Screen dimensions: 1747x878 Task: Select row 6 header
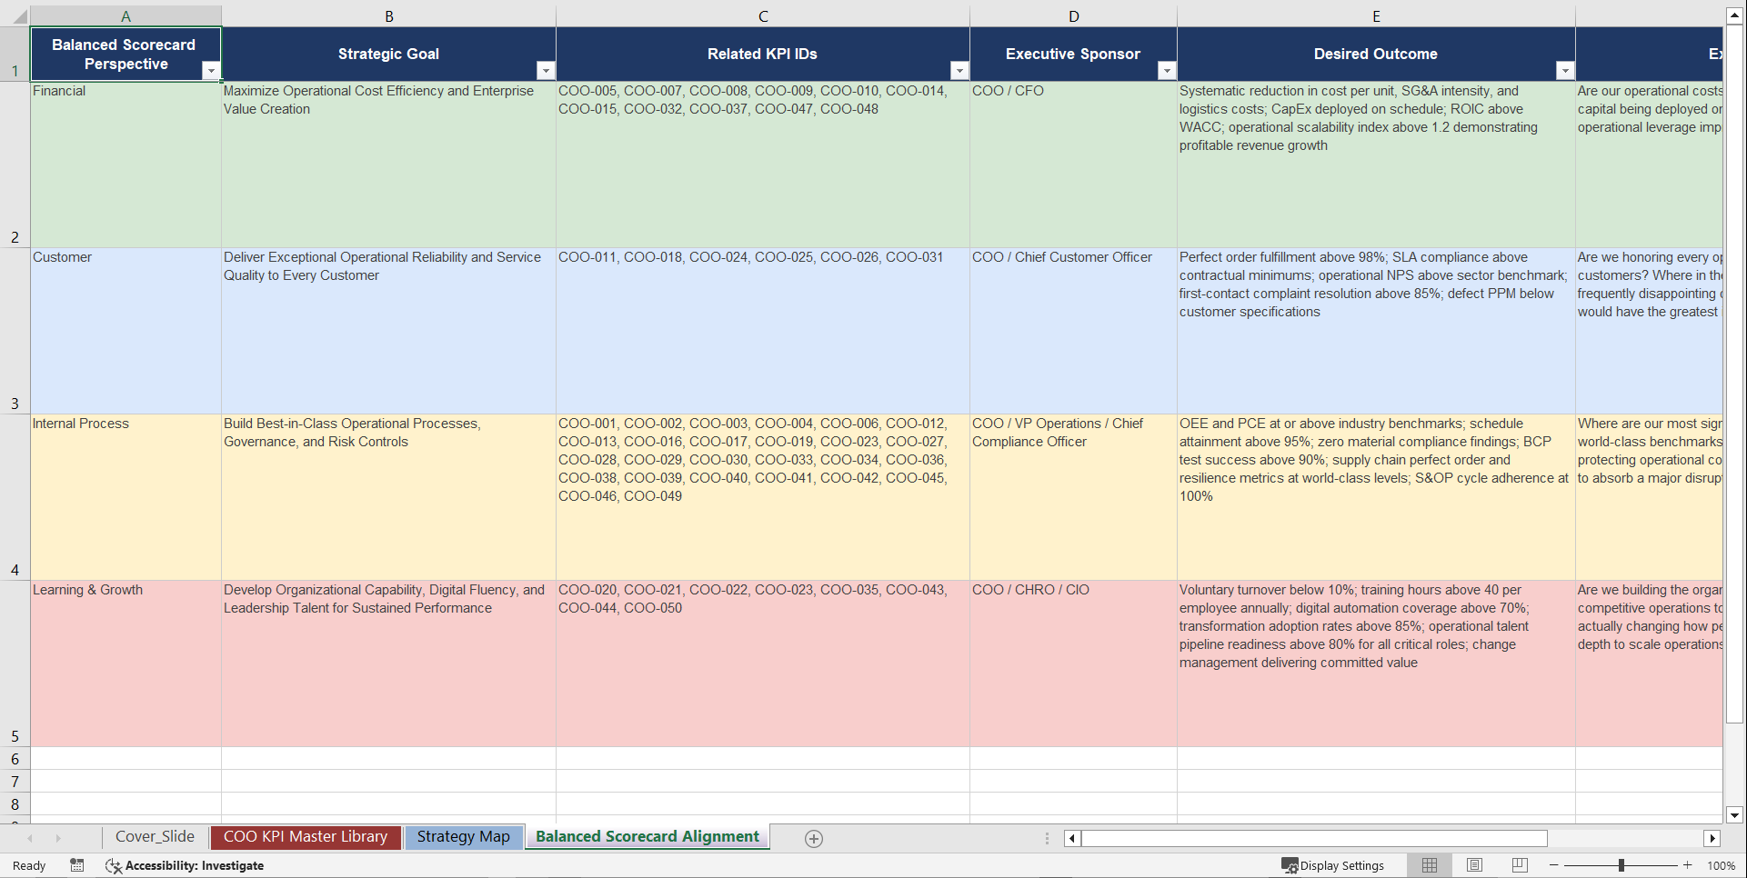point(15,759)
